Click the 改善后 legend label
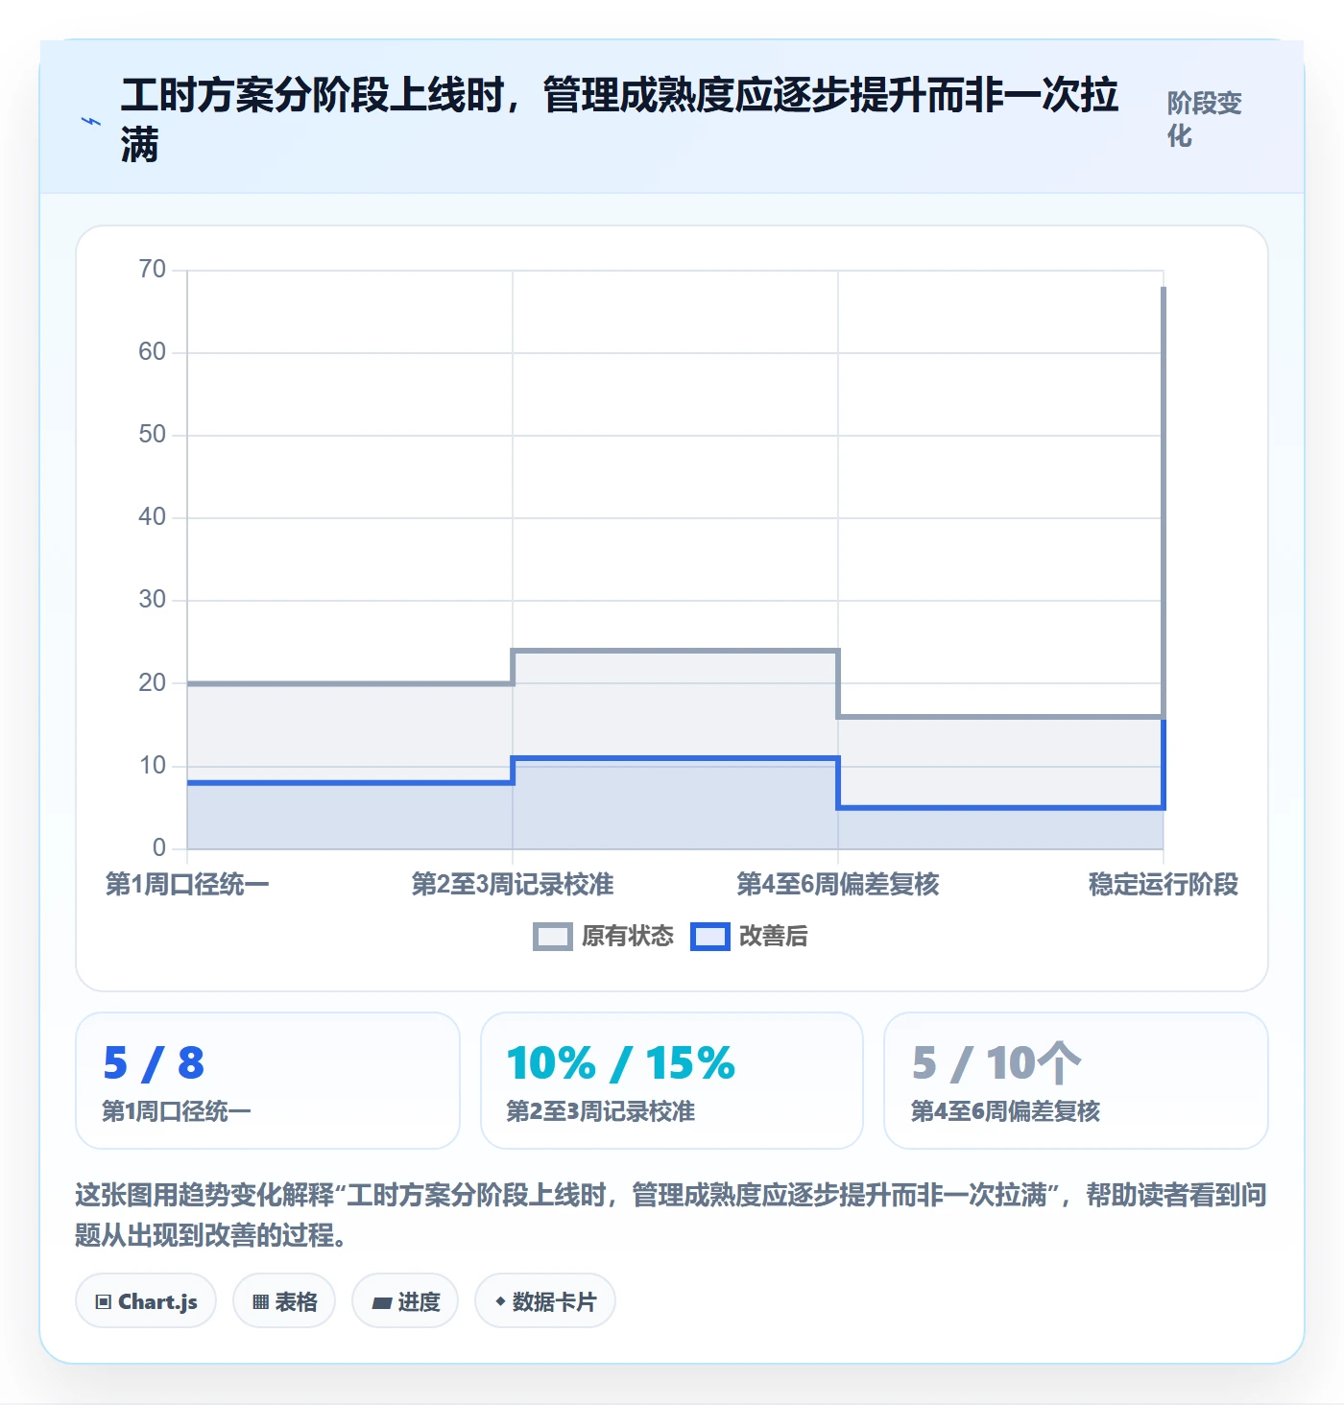The height and width of the screenshot is (1405, 1344). pyautogui.click(x=774, y=937)
